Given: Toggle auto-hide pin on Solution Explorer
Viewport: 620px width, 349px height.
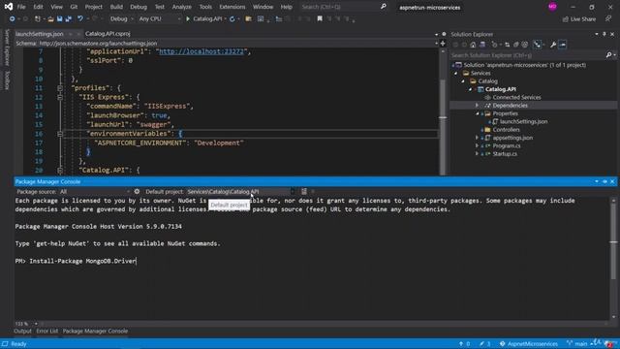Looking at the screenshot, I should [604, 35].
